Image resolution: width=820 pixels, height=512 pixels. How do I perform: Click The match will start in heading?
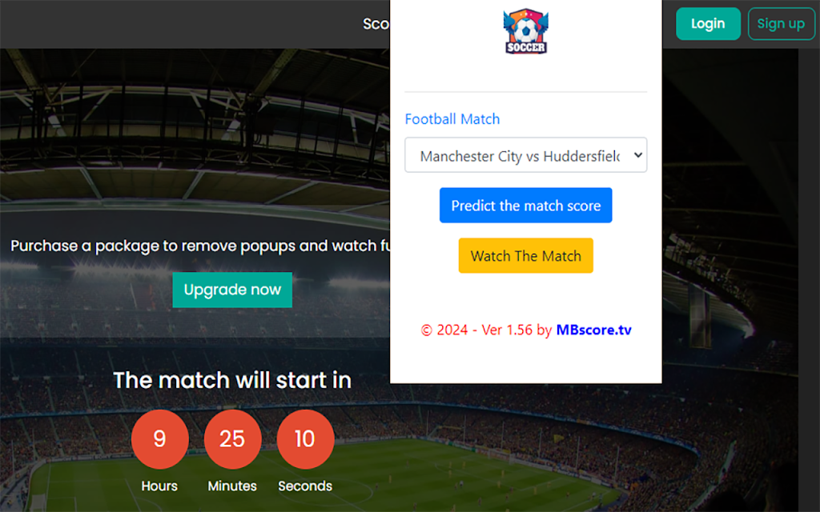tap(232, 380)
